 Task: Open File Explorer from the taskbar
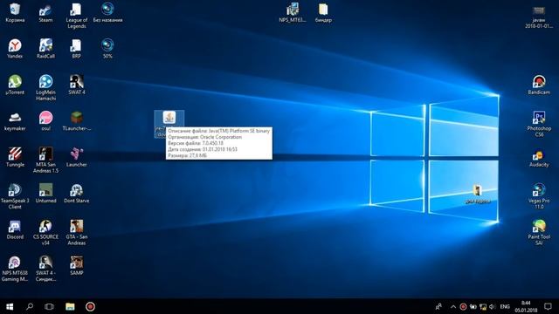pyautogui.click(x=70, y=306)
